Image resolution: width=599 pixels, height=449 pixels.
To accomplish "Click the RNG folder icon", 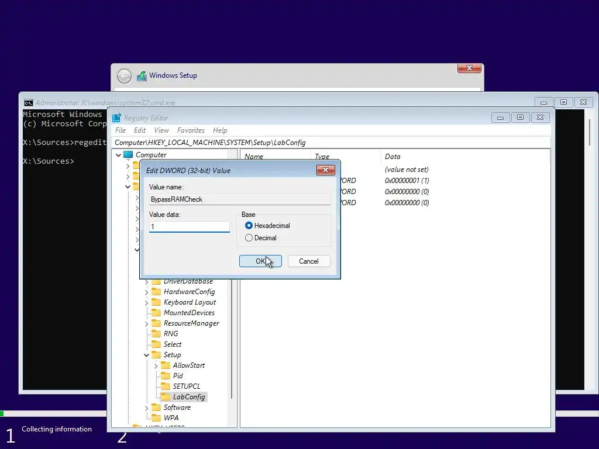I will [x=156, y=334].
